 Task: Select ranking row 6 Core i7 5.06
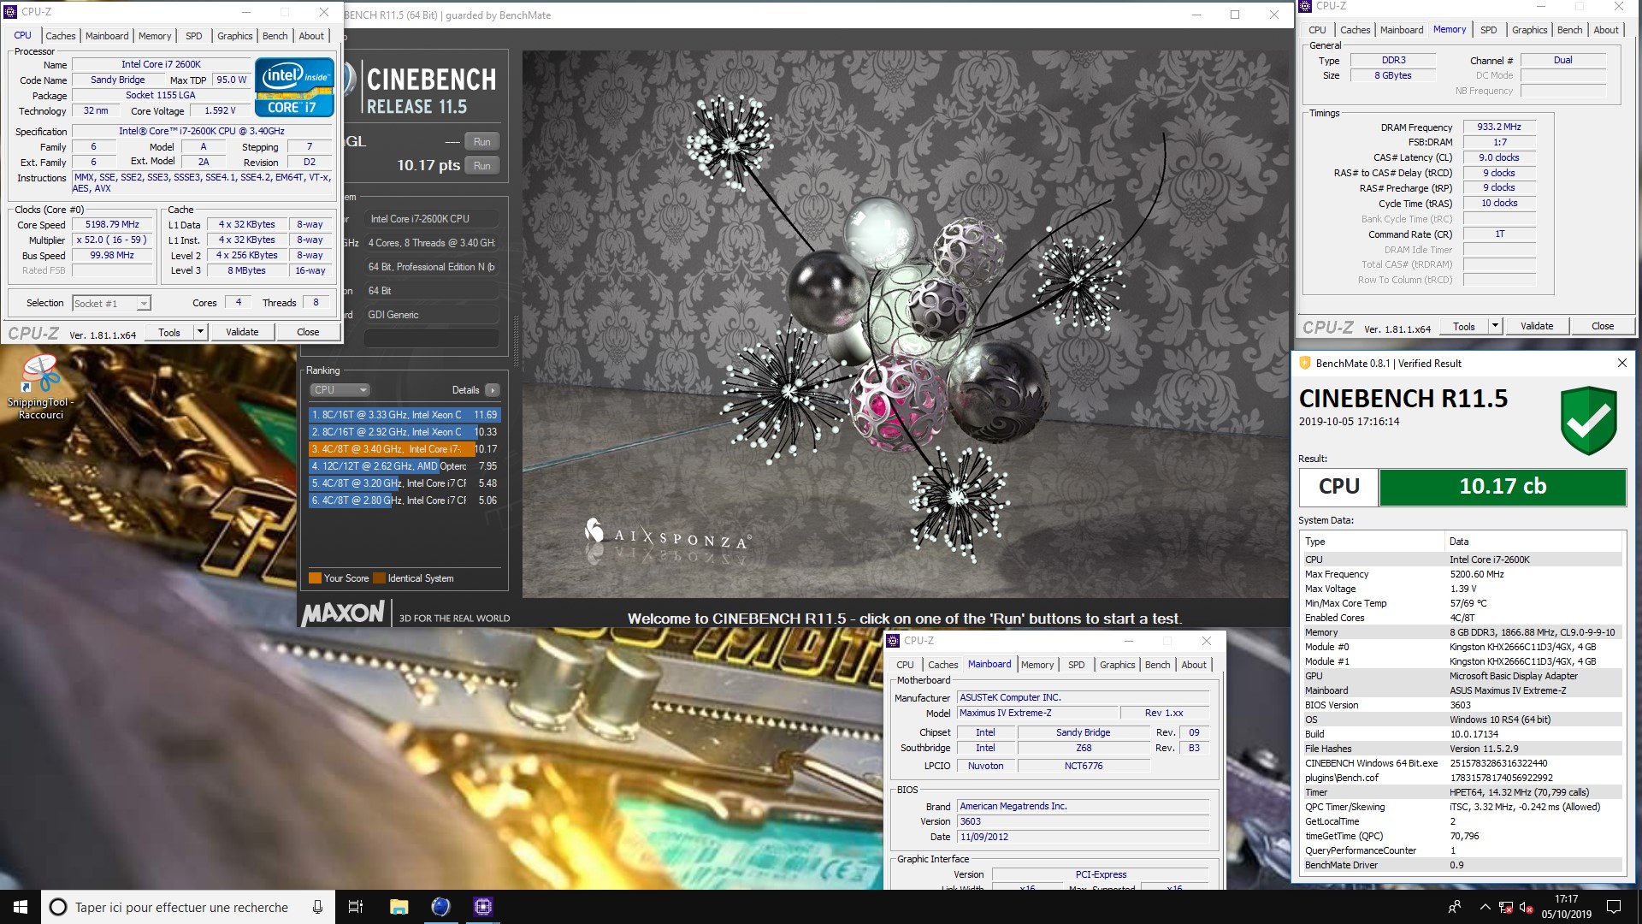point(404,500)
